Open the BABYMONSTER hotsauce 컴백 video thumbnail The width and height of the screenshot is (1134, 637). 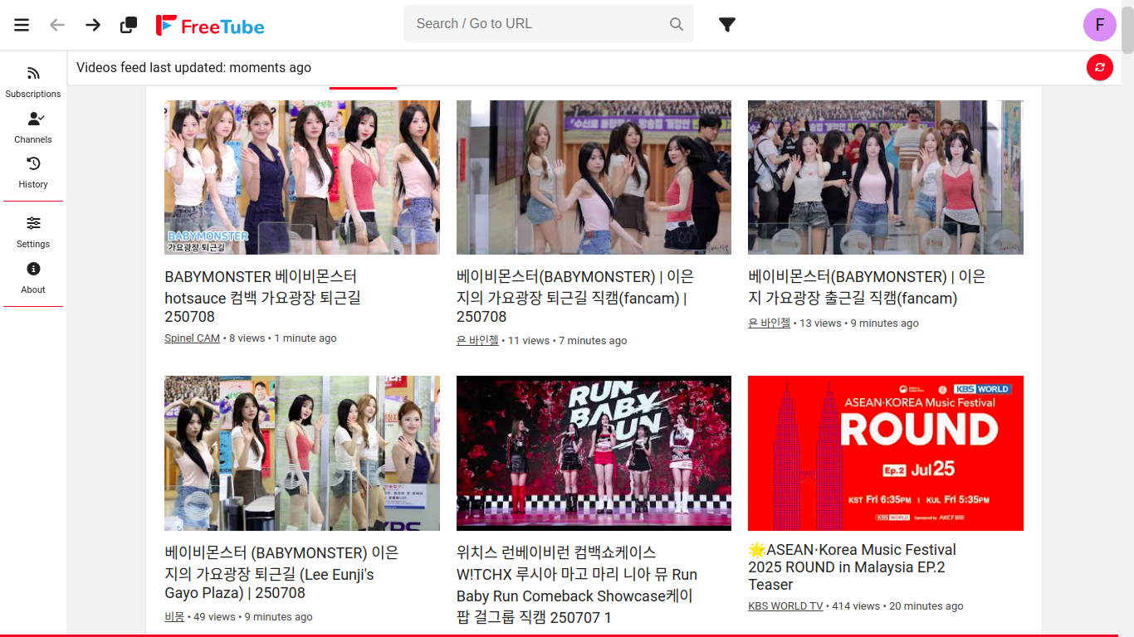302,177
